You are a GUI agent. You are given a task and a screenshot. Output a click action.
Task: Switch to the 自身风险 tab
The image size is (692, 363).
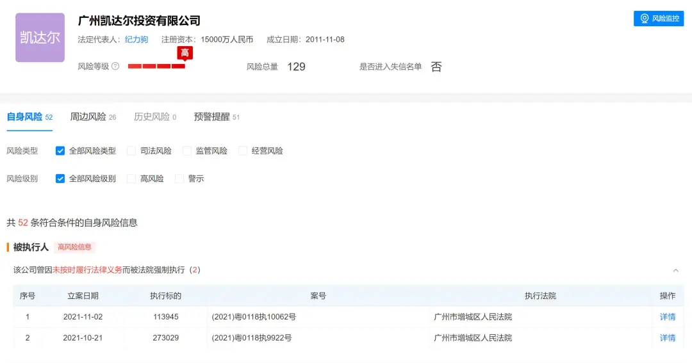point(29,117)
